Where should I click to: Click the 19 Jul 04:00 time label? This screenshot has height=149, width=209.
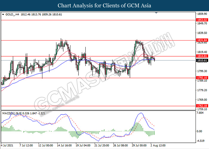point(83,145)
